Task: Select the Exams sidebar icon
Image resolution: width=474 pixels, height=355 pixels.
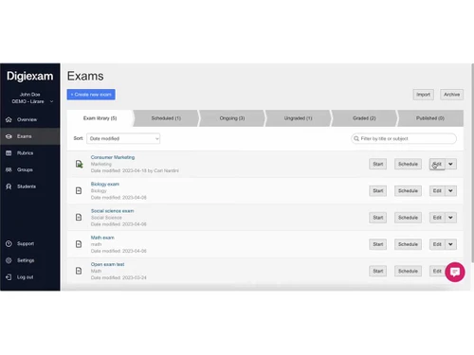Action: click(9, 136)
